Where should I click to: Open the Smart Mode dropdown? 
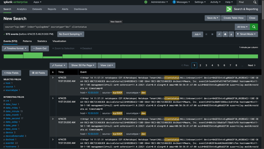click(246, 34)
